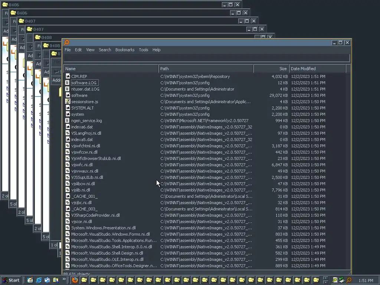This screenshot has height=285, width=380.
Task: Select vjsvwaux.ni.dll row
Action: pos(85,171)
